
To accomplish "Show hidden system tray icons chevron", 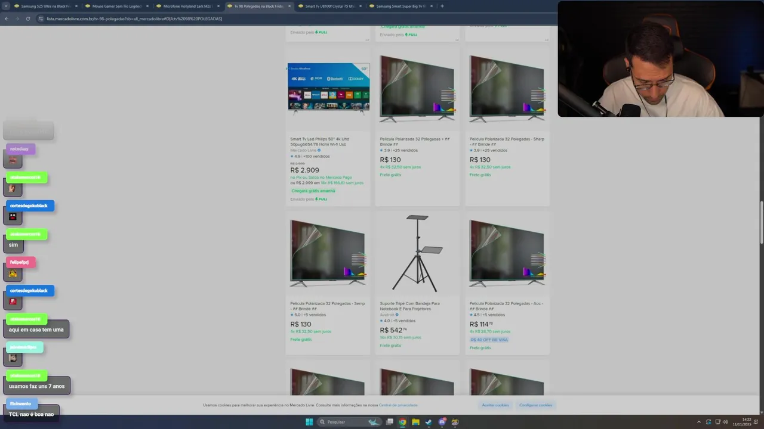I will 699,422.
